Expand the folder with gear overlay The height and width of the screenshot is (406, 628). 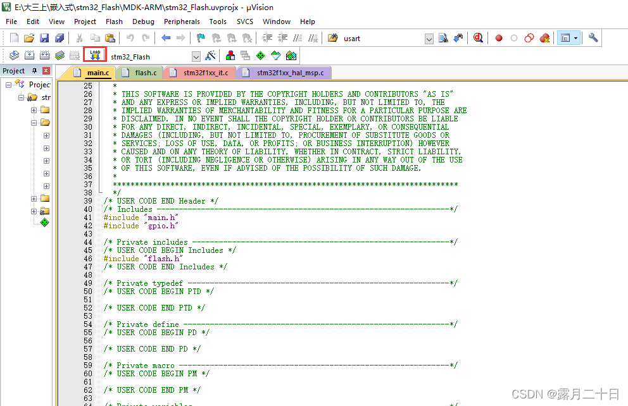34,212
